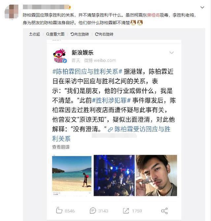Click the like thumbs-up icon
This screenshot has width=211, height=221.
pyautogui.click(x=59, y=210)
